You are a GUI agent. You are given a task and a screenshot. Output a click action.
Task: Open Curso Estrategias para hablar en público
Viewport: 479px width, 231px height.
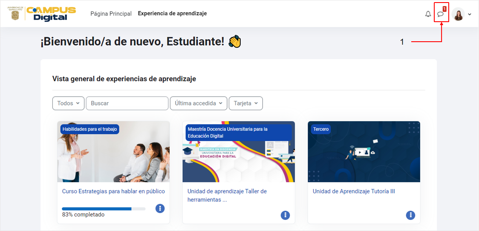tap(113, 191)
